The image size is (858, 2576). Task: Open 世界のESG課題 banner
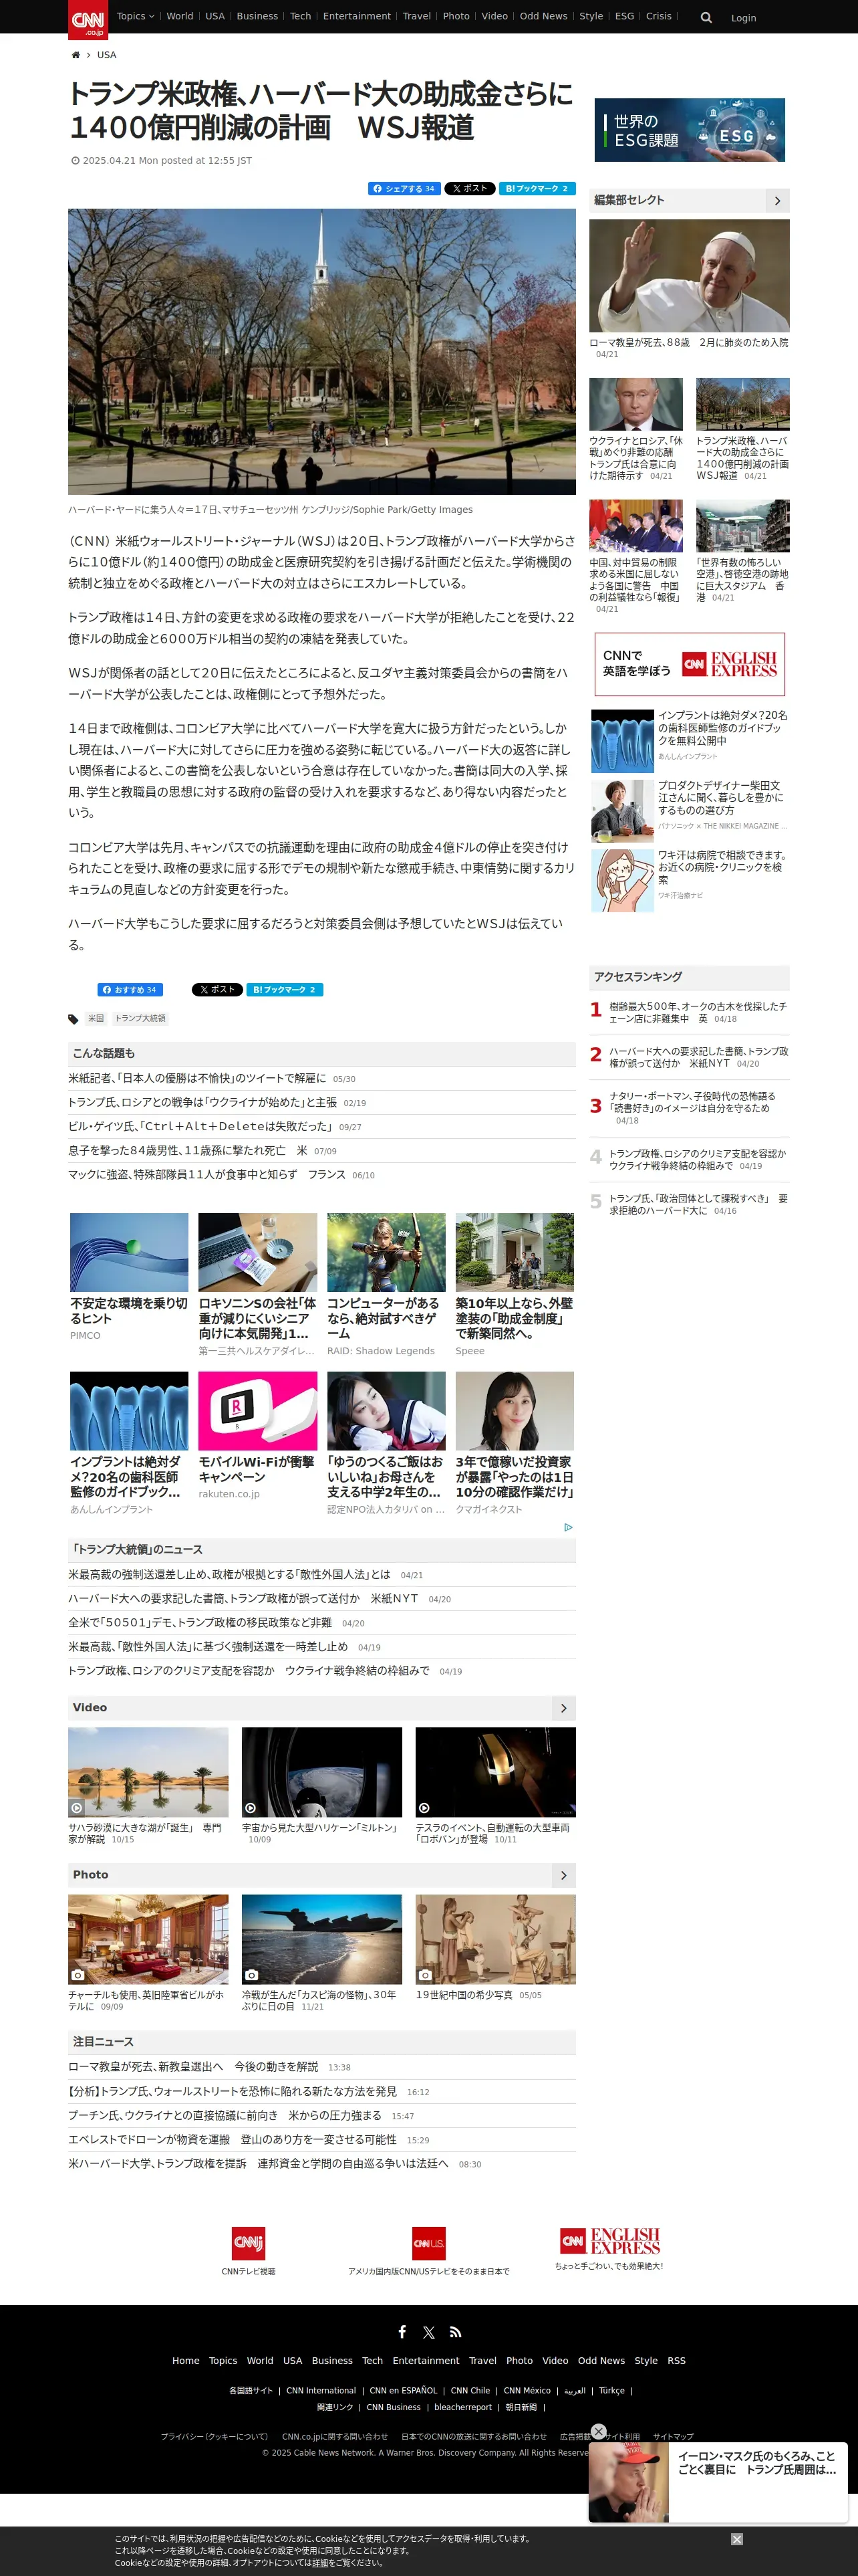689,130
